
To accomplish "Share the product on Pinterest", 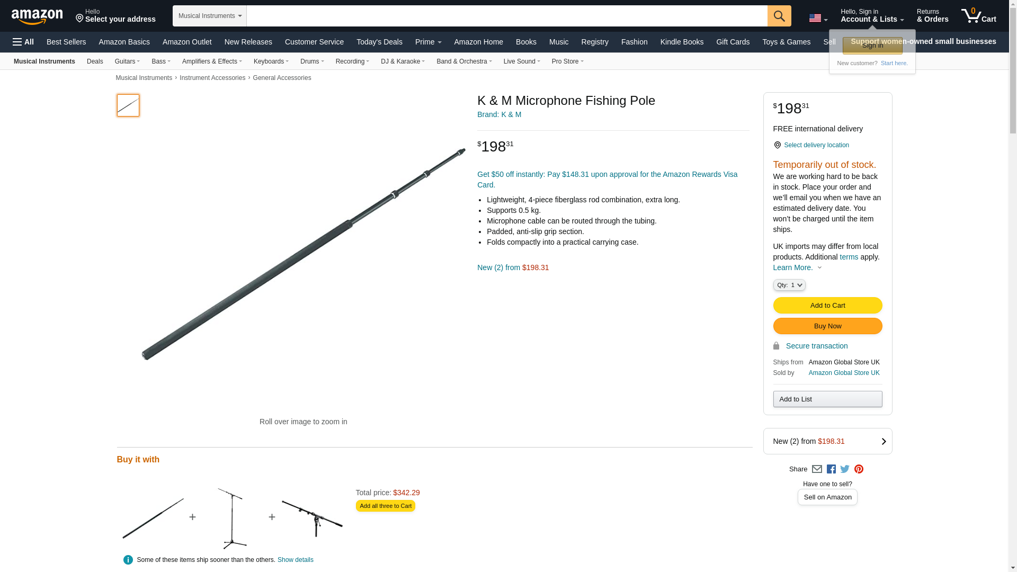I will pos(859,469).
